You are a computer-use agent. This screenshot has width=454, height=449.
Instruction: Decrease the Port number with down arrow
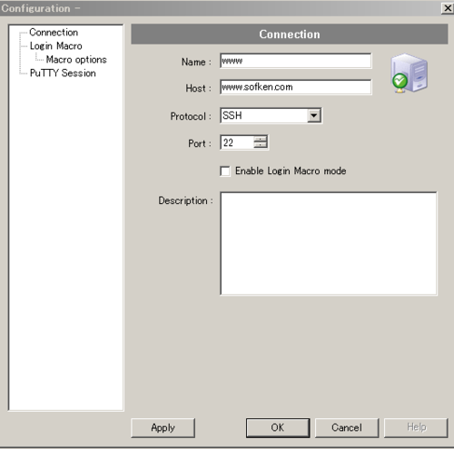click(261, 145)
